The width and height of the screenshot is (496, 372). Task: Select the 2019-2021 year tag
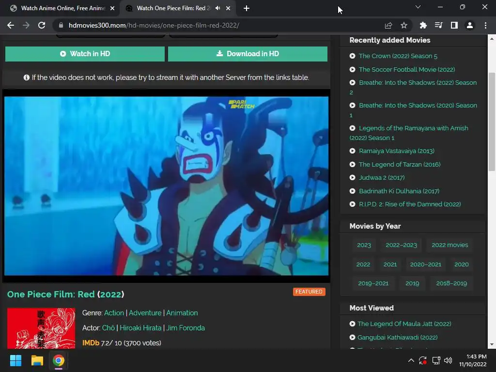[x=373, y=283]
